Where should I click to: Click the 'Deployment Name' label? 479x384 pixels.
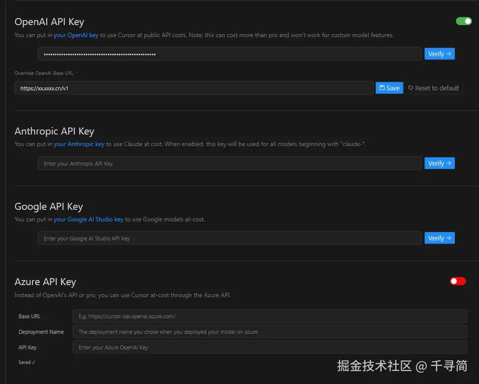[41, 332]
